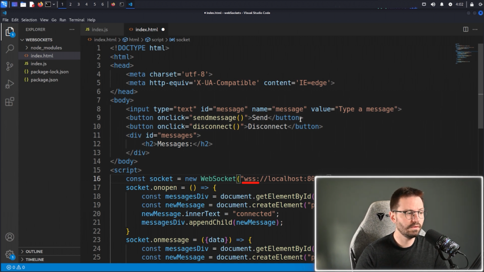Viewport: 484px width, 272px height.
Task: Switch to the VS Code window in the taskbar
Action: pyautogui.click(x=130, y=4)
